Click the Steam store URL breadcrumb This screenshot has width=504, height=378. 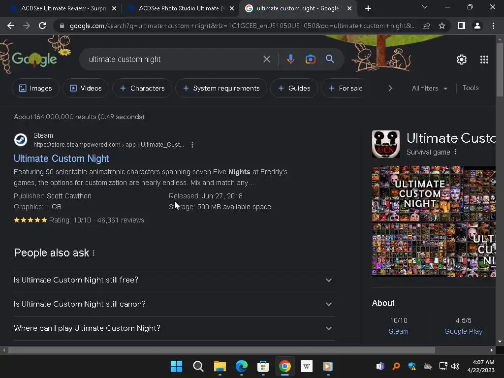[x=109, y=145]
